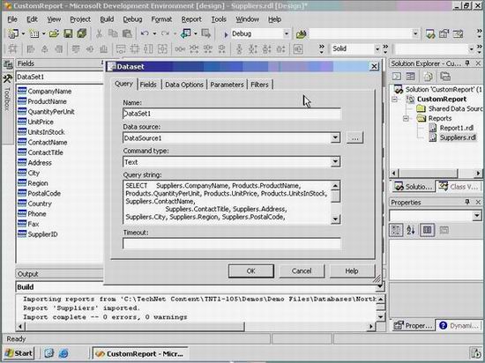Click the Cut scissors icon

100,33
